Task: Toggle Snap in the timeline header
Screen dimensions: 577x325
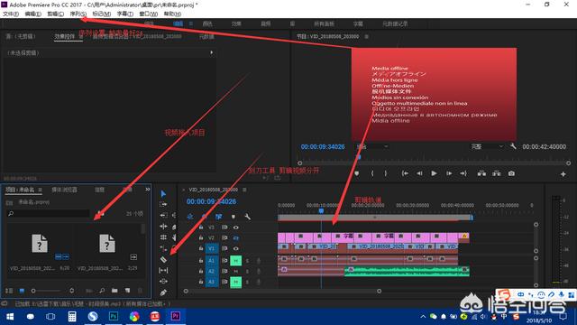Action: pyautogui.click(x=205, y=217)
